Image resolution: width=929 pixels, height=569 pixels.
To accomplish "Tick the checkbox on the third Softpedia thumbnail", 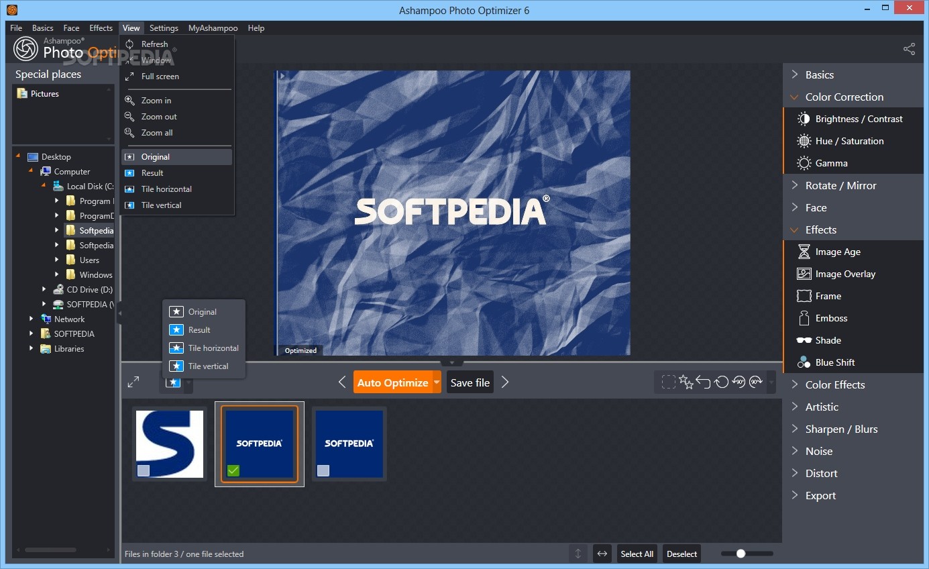I will point(323,470).
